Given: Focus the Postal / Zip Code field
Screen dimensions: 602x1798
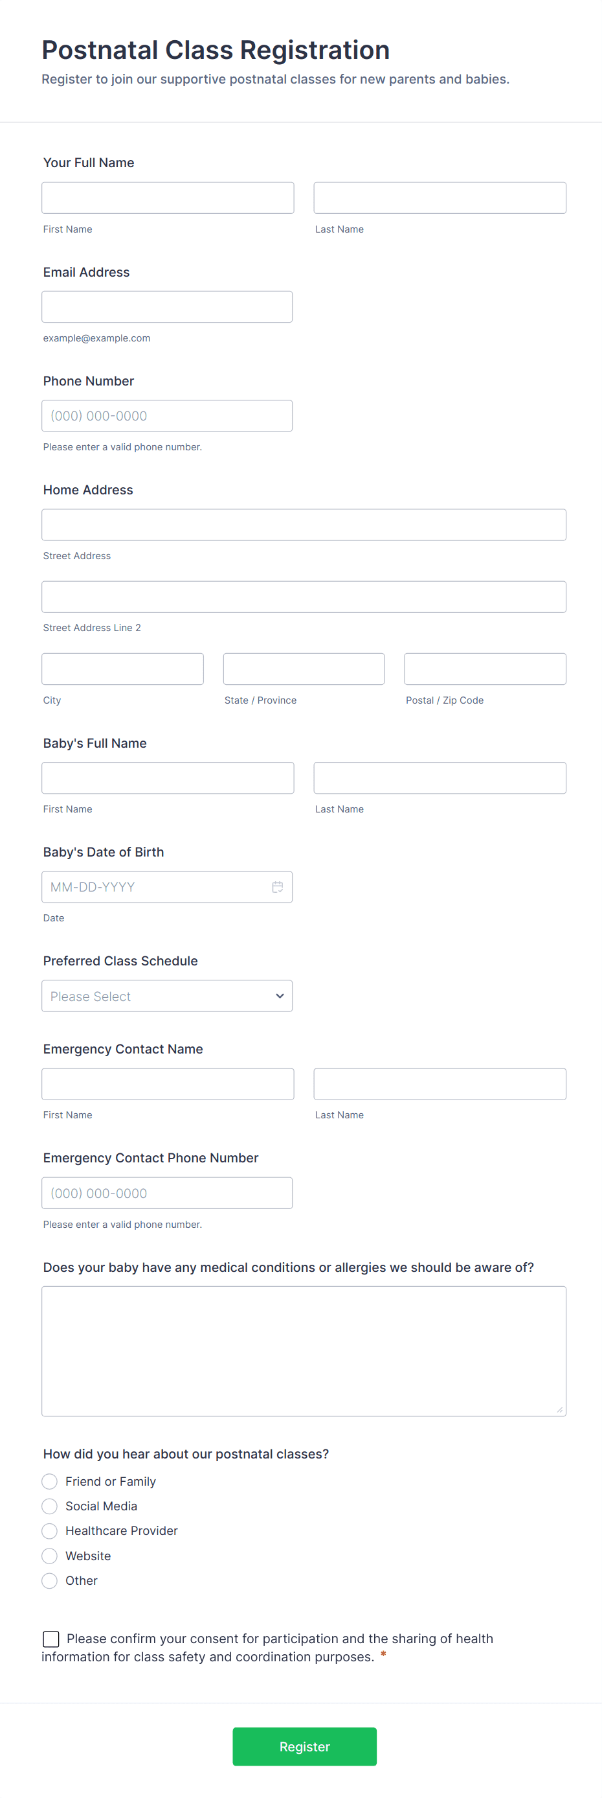Looking at the screenshot, I should (485, 669).
